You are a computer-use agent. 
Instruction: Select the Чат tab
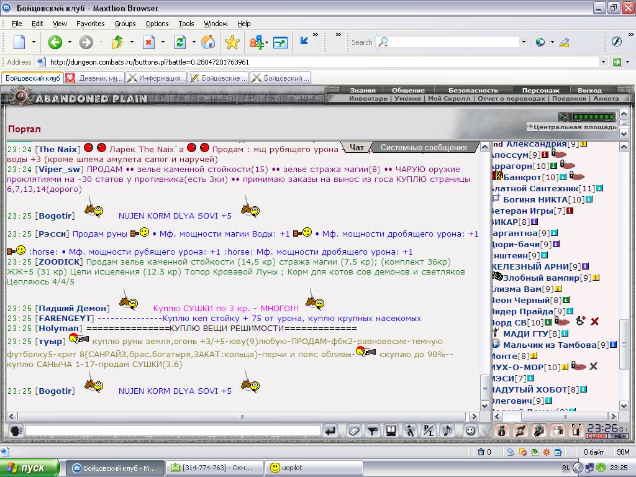357,148
